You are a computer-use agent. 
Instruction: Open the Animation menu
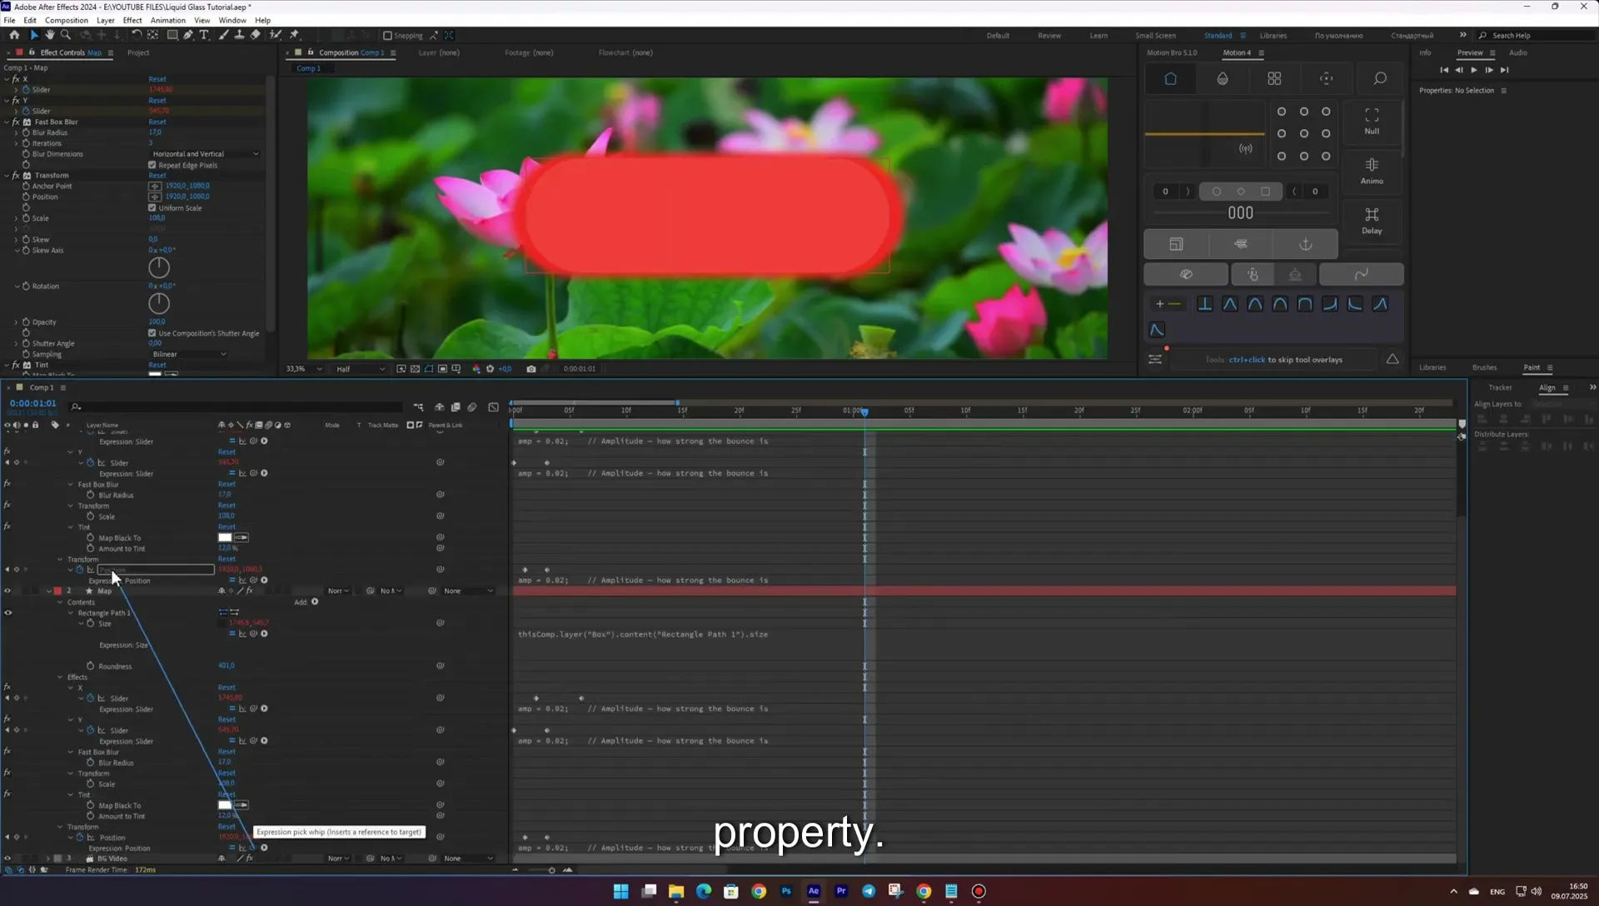coord(168,20)
